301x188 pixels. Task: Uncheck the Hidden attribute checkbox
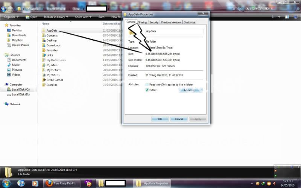click(x=147, y=90)
